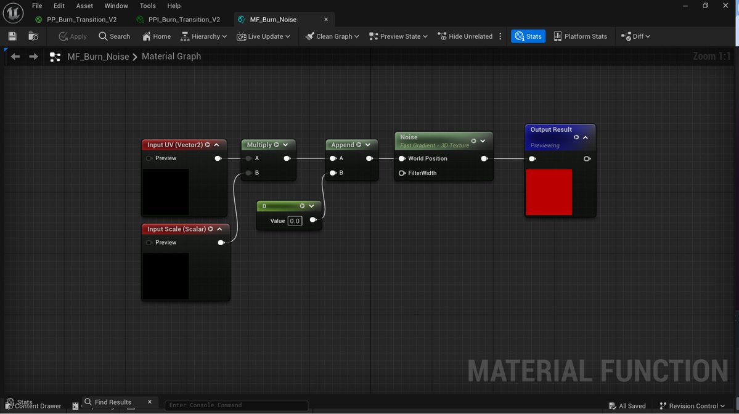Image resolution: width=739 pixels, height=414 pixels.
Task: Click Input Scale node preview toggle icon
Action: (x=211, y=229)
